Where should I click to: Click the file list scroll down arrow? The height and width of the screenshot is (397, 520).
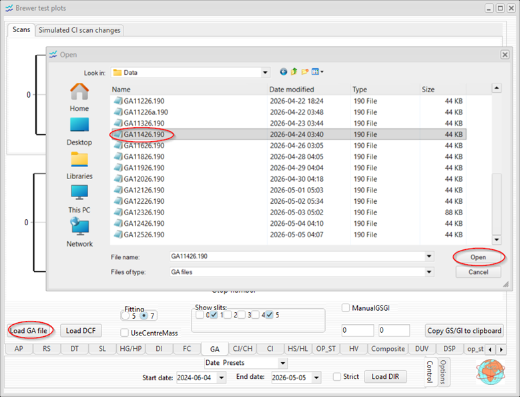point(497,239)
